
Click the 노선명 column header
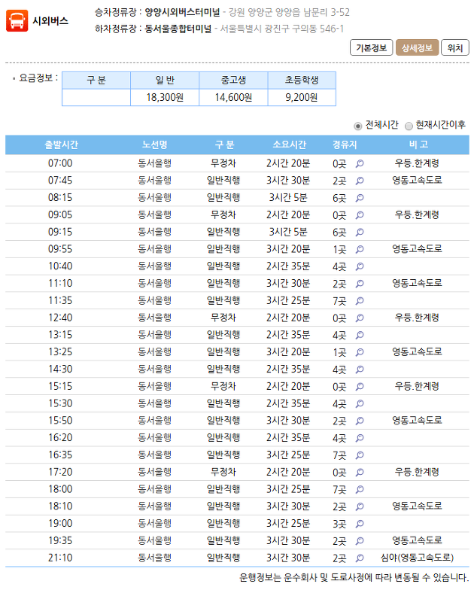[155, 144]
